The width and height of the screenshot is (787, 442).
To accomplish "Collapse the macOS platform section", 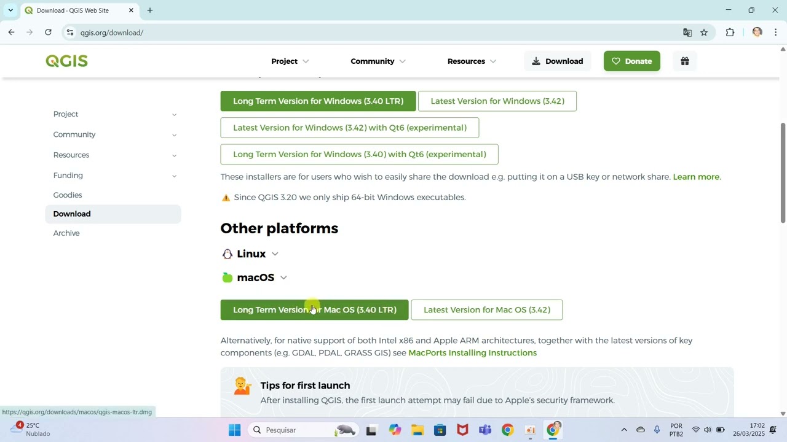I will pyautogui.click(x=255, y=277).
